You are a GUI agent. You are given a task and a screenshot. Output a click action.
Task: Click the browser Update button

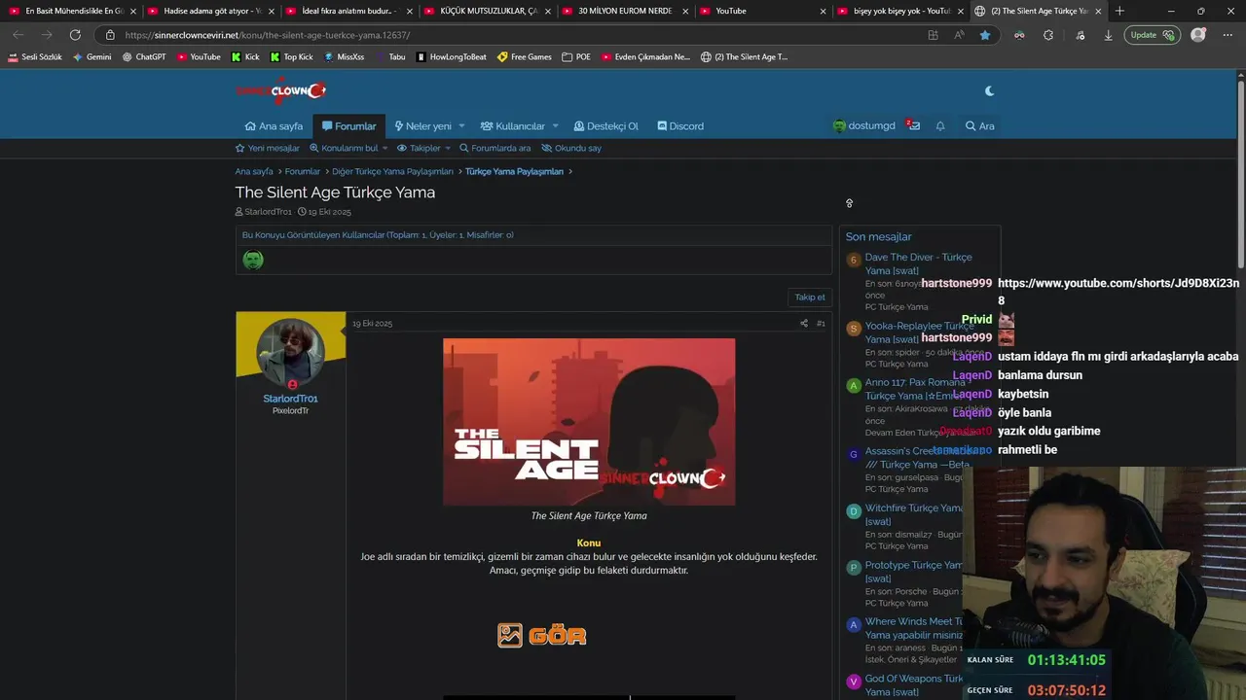point(1153,35)
